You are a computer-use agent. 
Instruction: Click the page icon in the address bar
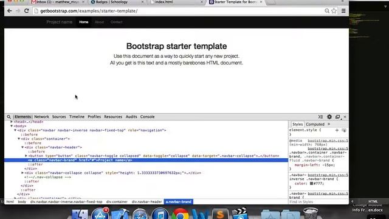tap(36, 11)
